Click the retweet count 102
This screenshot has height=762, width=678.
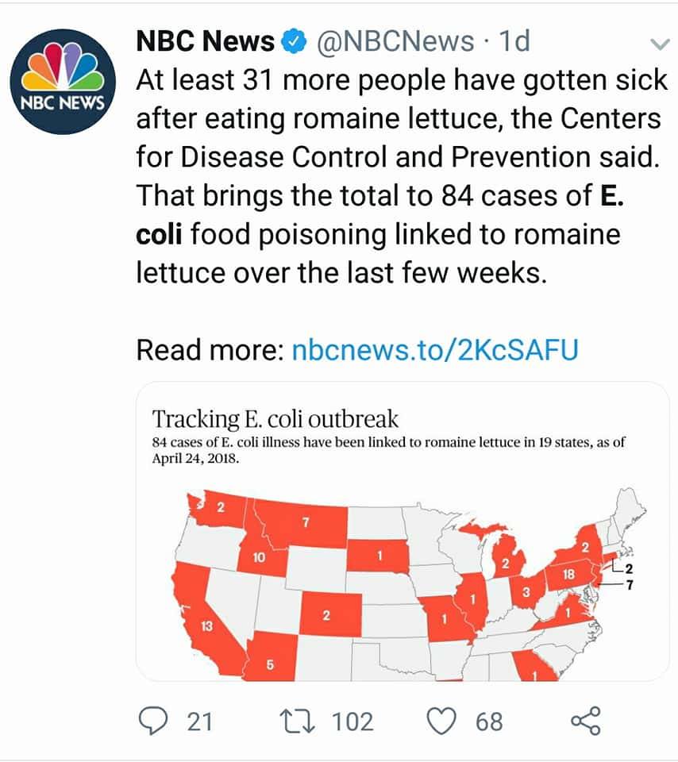(352, 722)
